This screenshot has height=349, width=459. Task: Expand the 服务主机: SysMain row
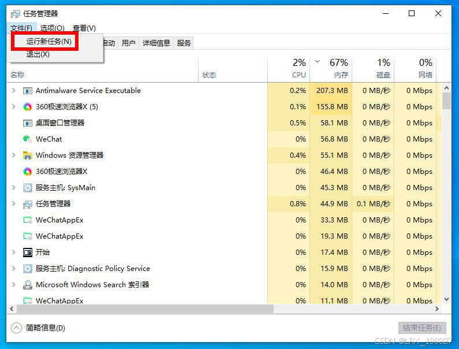coord(13,188)
